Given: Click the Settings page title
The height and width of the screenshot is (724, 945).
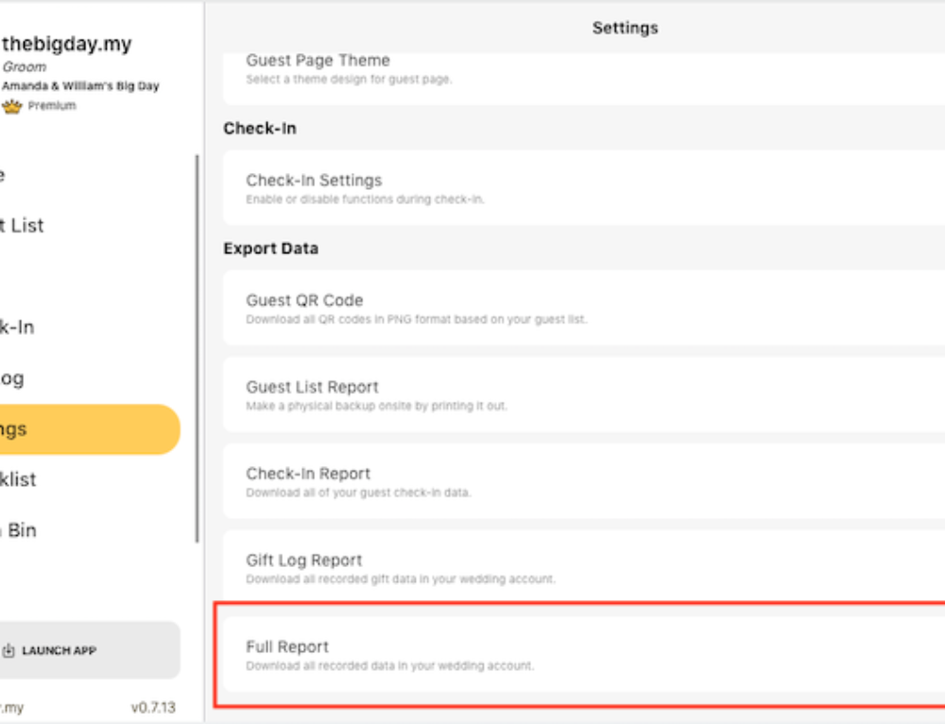Looking at the screenshot, I should (625, 28).
